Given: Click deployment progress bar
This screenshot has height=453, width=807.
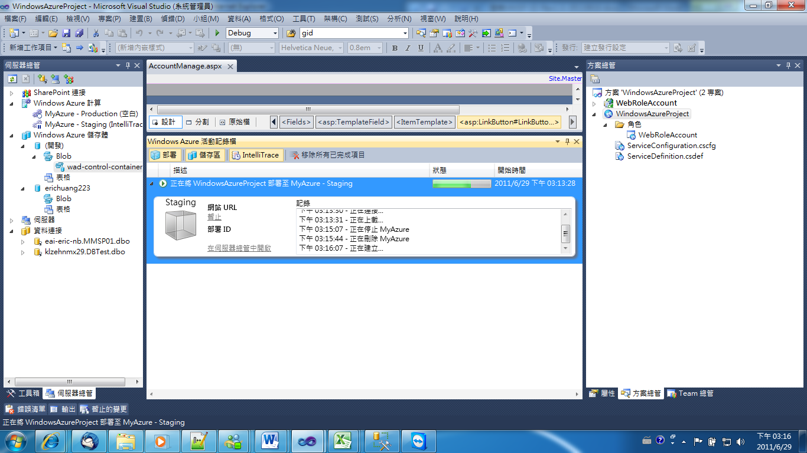Looking at the screenshot, I should [461, 183].
